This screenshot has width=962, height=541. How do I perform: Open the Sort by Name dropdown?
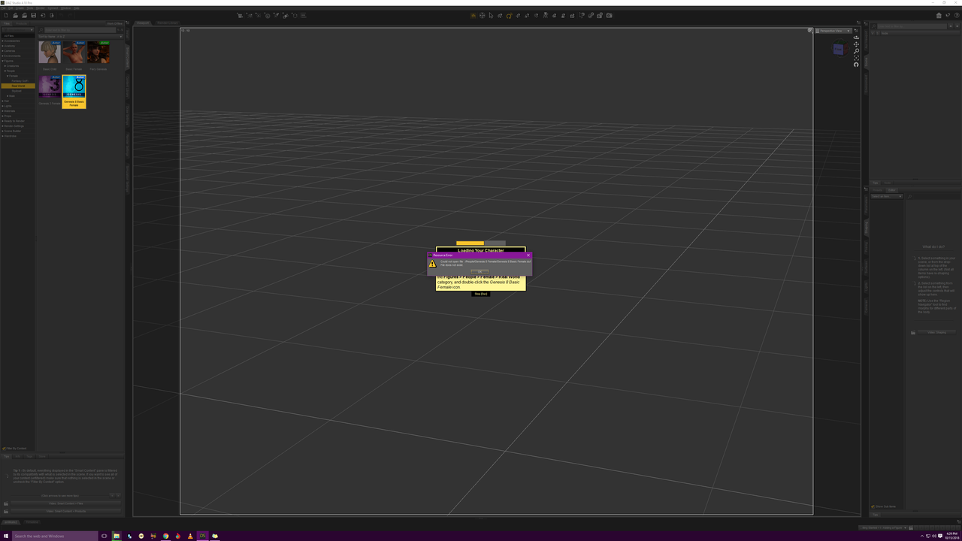pyautogui.click(x=80, y=36)
